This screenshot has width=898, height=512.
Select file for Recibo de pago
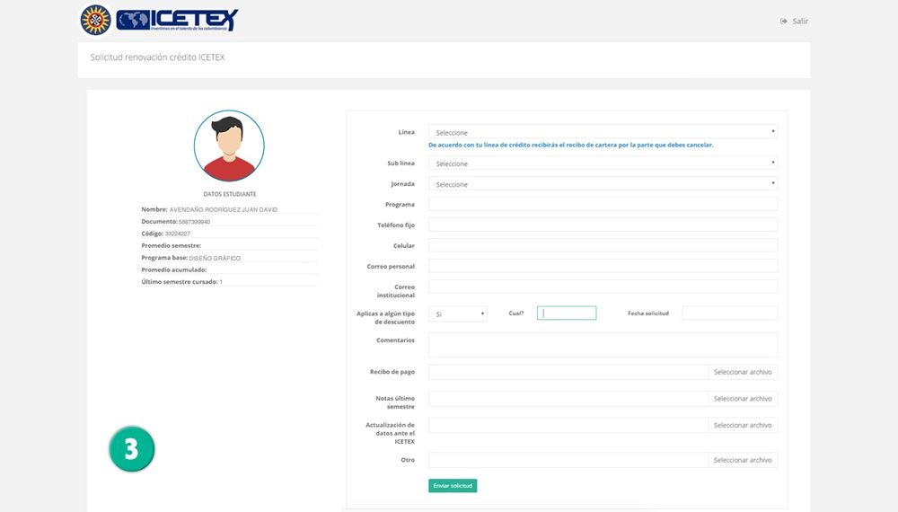(743, 372)
